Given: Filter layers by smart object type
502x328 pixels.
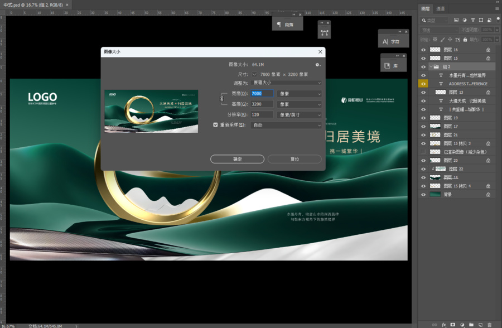Looking at the screenshot, I should point(489,20).
